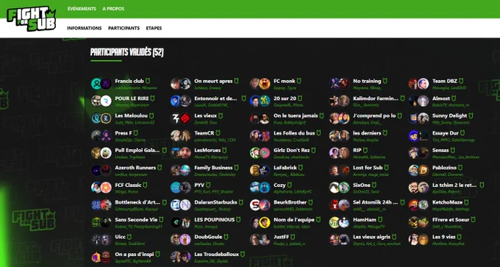
Task: Select the JustFF team name
Action: [281, 237]
